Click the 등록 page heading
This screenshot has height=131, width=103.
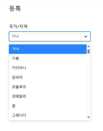pyautogui.click(x=15, y=8)
